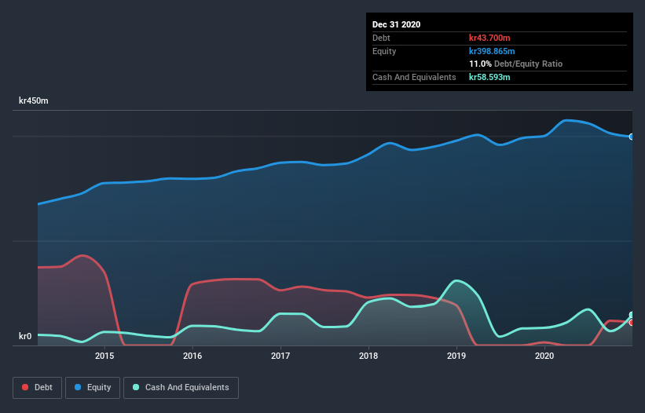The height and width of the screenshot is (413, 645).
Task: Click the 2020 x-axis label
Action: click(544, 356)
